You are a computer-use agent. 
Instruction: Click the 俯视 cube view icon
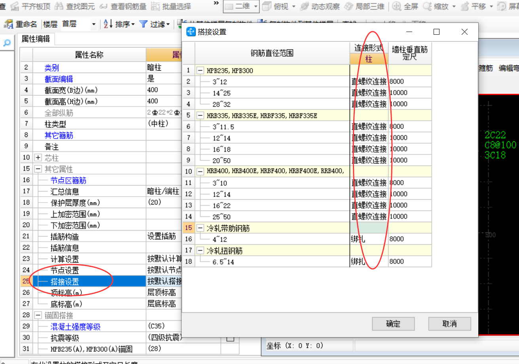coord(267,6)
